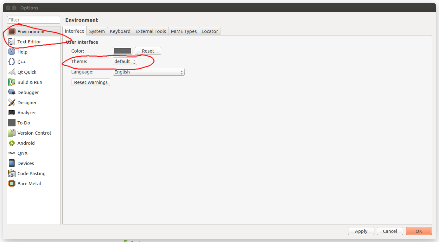Select the Designer pencil-ruler icon
Image resolution: width=439 pixels, height=242 pixels.
tap(12, 103)
